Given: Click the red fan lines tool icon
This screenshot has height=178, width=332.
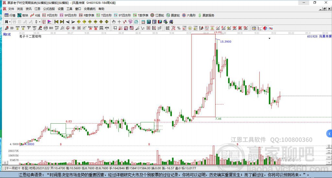Looking at the screenshot, I should pyautogui.click(x=121, y=28).
